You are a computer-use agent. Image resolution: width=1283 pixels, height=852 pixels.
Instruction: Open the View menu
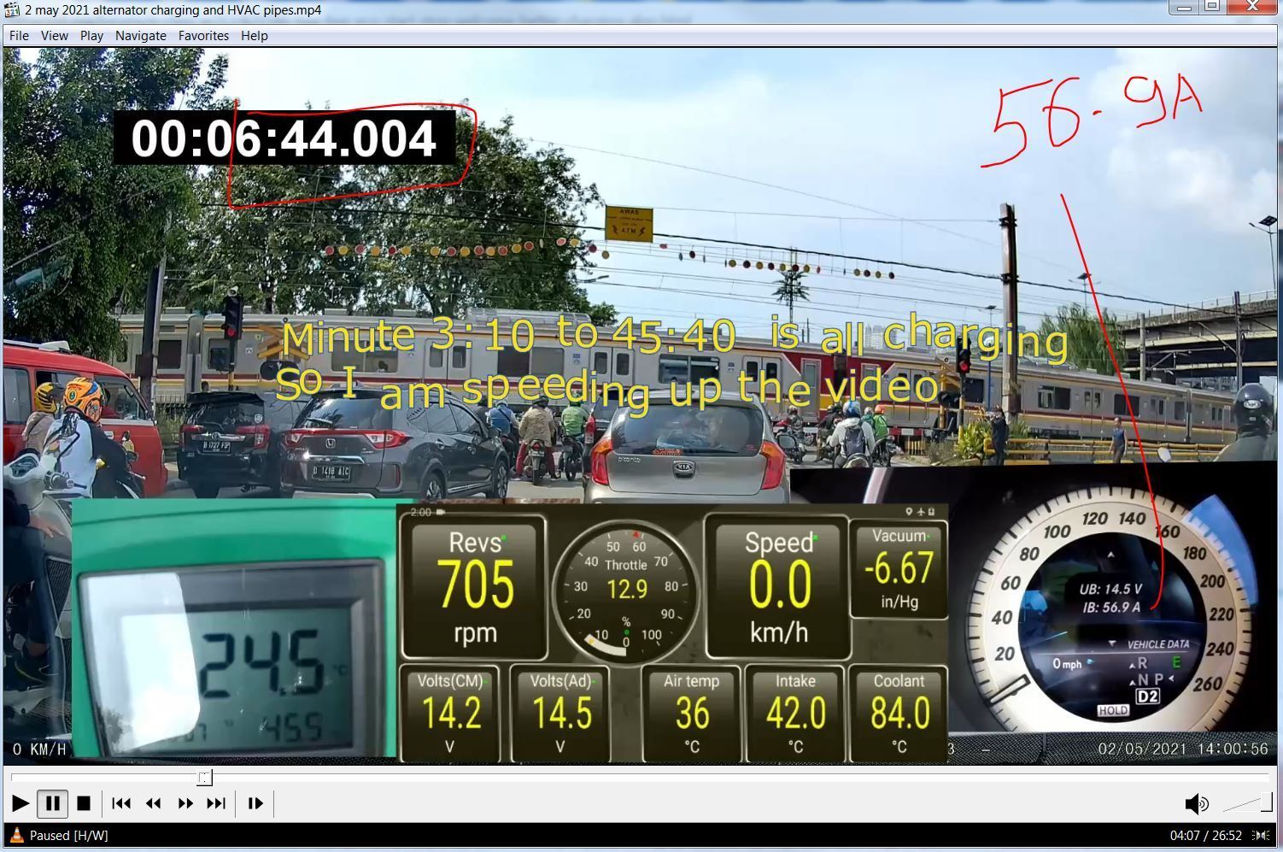tap(54, 36)
